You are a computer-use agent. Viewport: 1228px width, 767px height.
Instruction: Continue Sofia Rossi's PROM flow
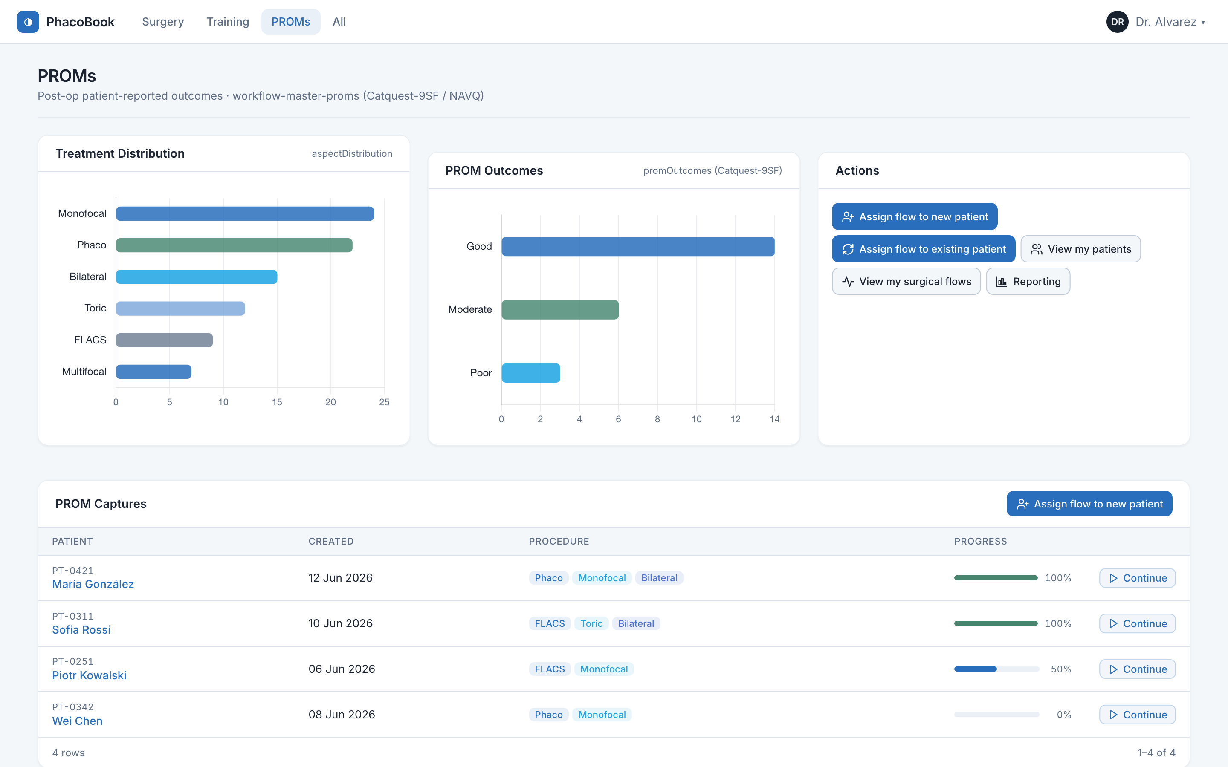(x=1137, y=623)
